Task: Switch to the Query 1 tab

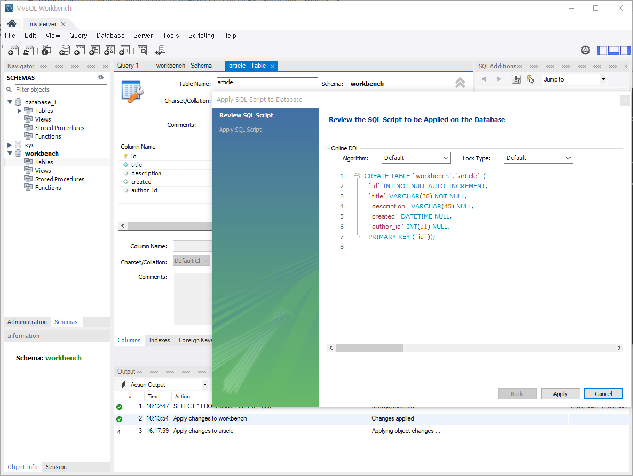Action: 128,66
